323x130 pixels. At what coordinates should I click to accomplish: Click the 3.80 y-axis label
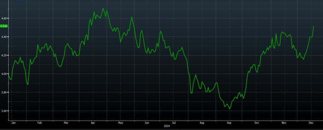pyautogui.click(x=4, y=92)
